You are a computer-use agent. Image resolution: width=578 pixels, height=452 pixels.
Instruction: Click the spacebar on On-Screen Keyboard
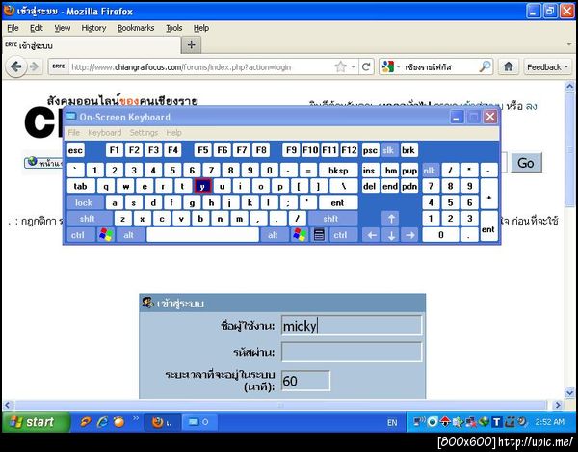pos(202,235)
